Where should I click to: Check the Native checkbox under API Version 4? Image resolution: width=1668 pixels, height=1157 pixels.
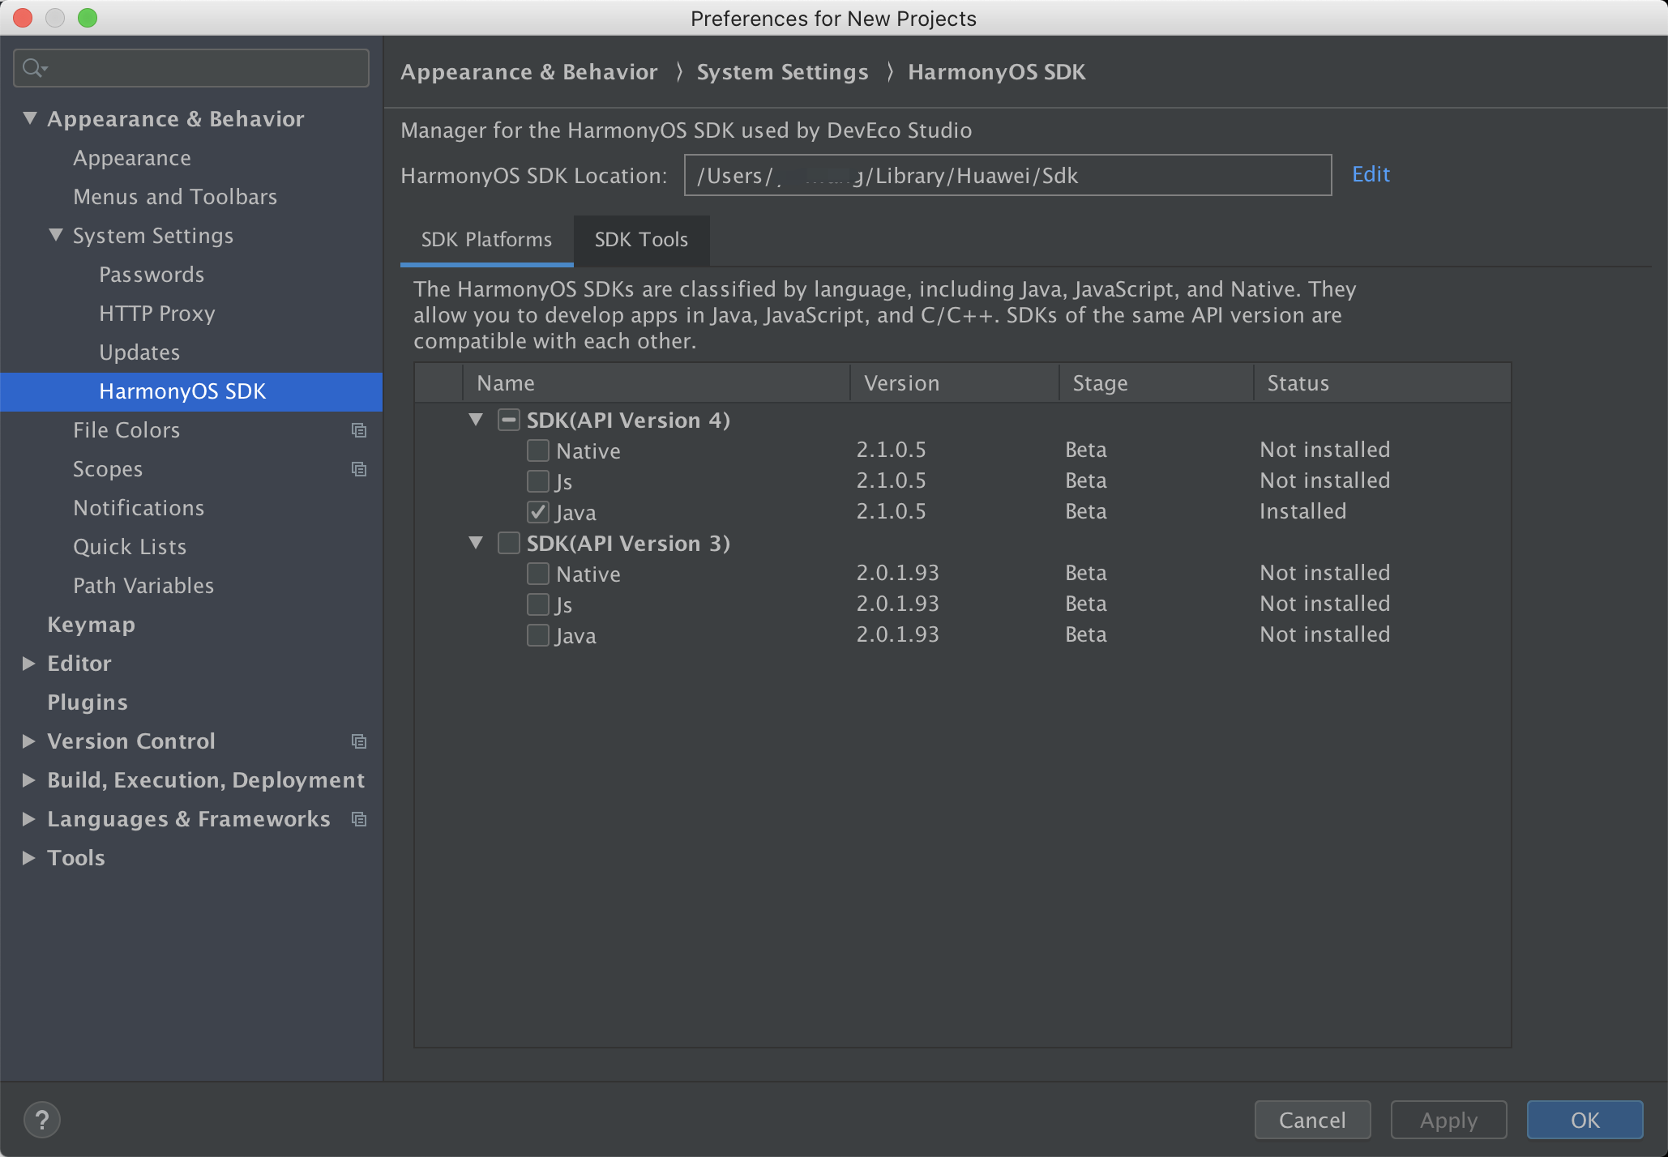pyautogui.click(x=538, y=450)
